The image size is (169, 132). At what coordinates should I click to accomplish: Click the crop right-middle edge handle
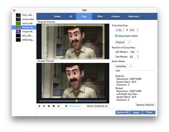pos(103,42)
